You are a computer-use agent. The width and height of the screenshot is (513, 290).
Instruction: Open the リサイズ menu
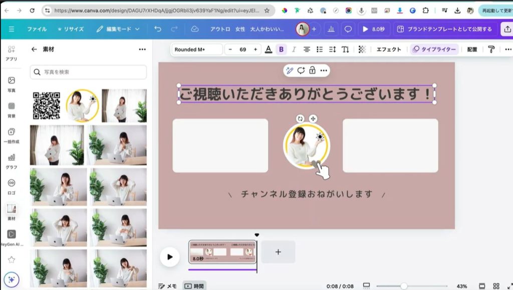coord(71,29)
